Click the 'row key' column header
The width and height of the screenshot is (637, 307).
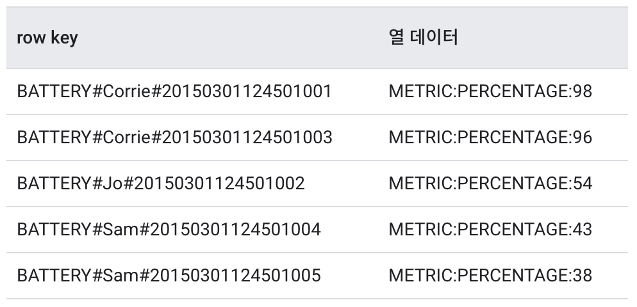(x=47, y=38)
